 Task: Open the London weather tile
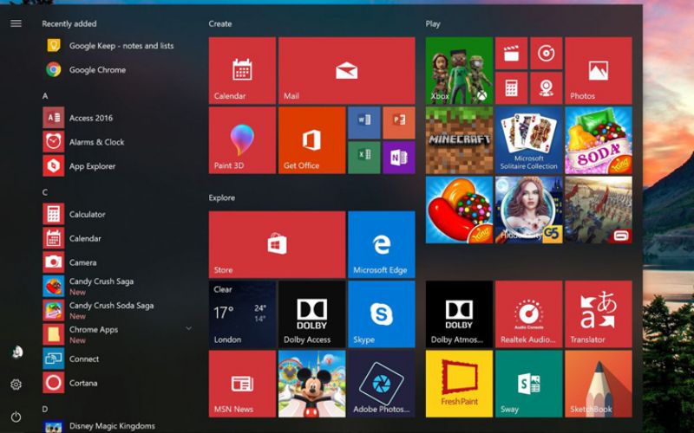[x=242, y=314]
